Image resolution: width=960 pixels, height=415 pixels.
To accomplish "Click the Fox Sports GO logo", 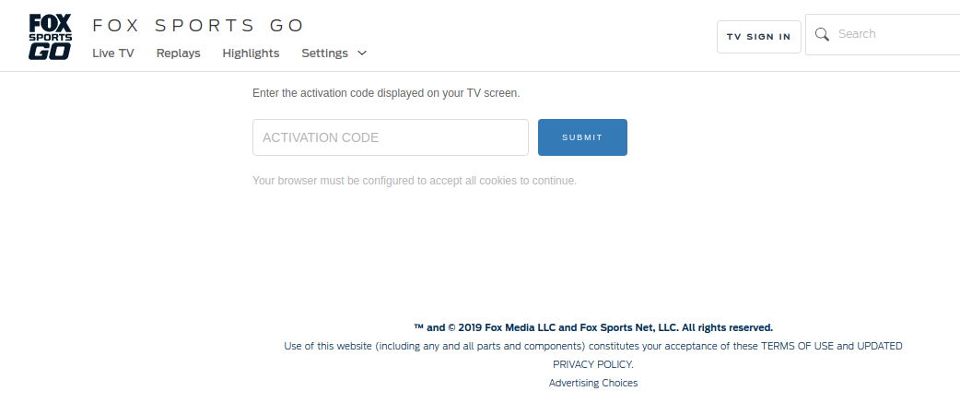I will [50, 37].
